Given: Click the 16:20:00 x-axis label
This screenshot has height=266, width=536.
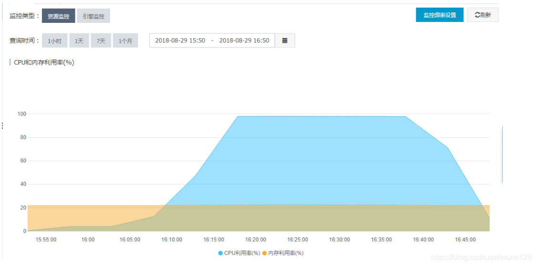Looking at the screenshot, I should click(256, 240).
